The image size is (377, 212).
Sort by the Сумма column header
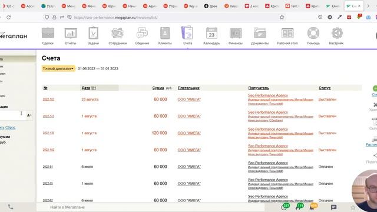158,88
